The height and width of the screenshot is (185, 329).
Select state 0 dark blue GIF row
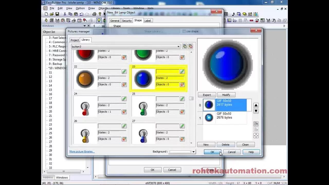tap(225, 105)
